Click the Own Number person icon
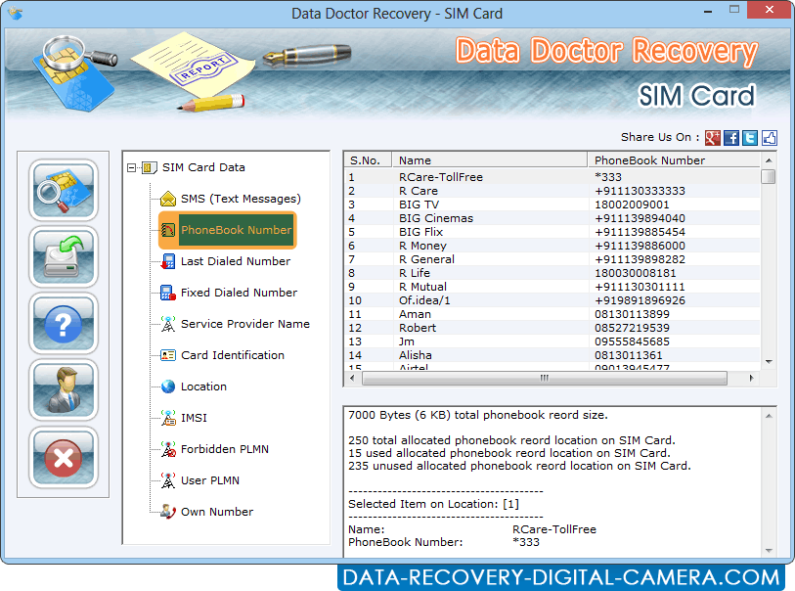The height and width of the screenshot is (591, 795). [x=168, y=512]
